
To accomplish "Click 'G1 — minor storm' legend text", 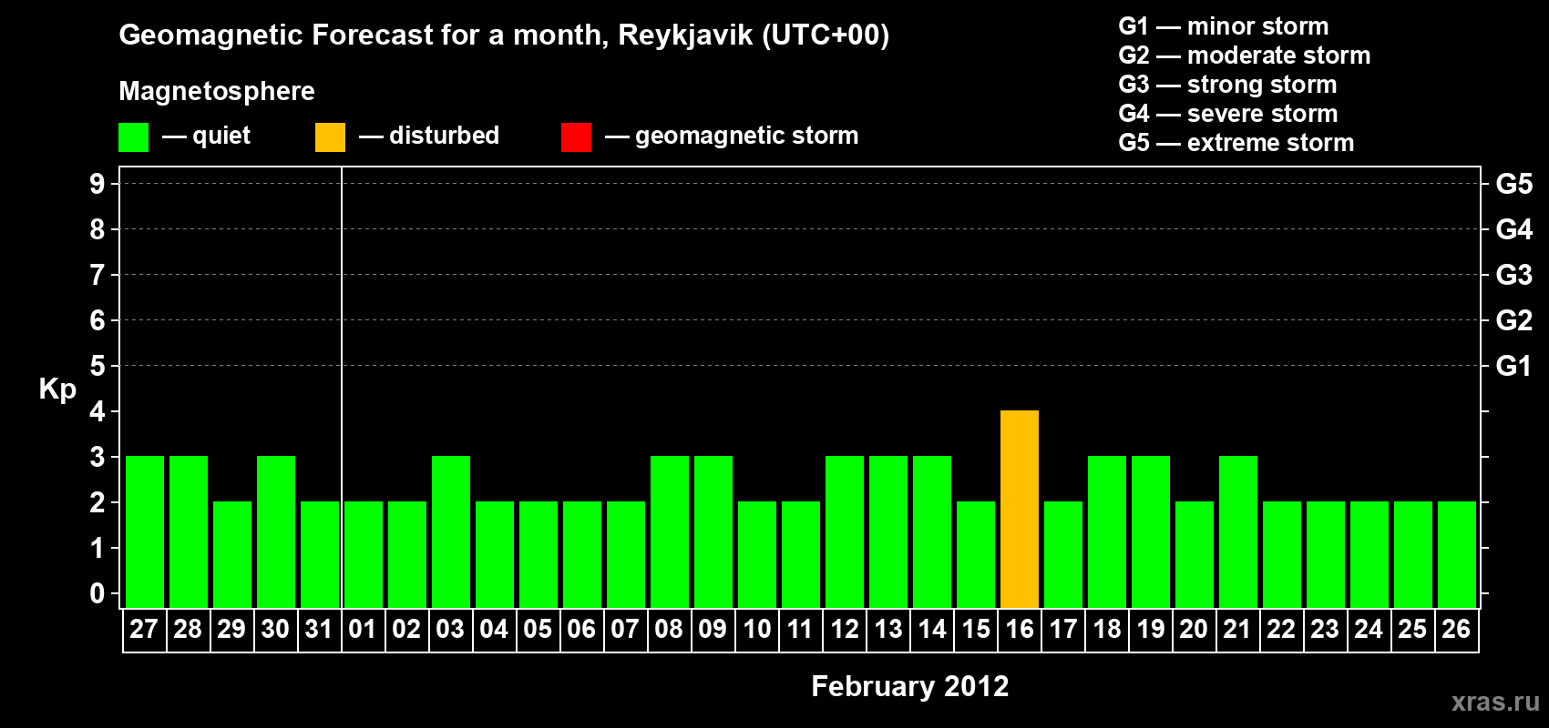I will (1224, 26).
